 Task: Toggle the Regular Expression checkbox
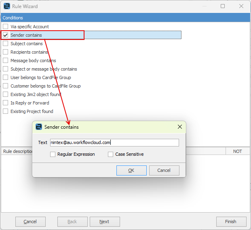pos(53,154)
